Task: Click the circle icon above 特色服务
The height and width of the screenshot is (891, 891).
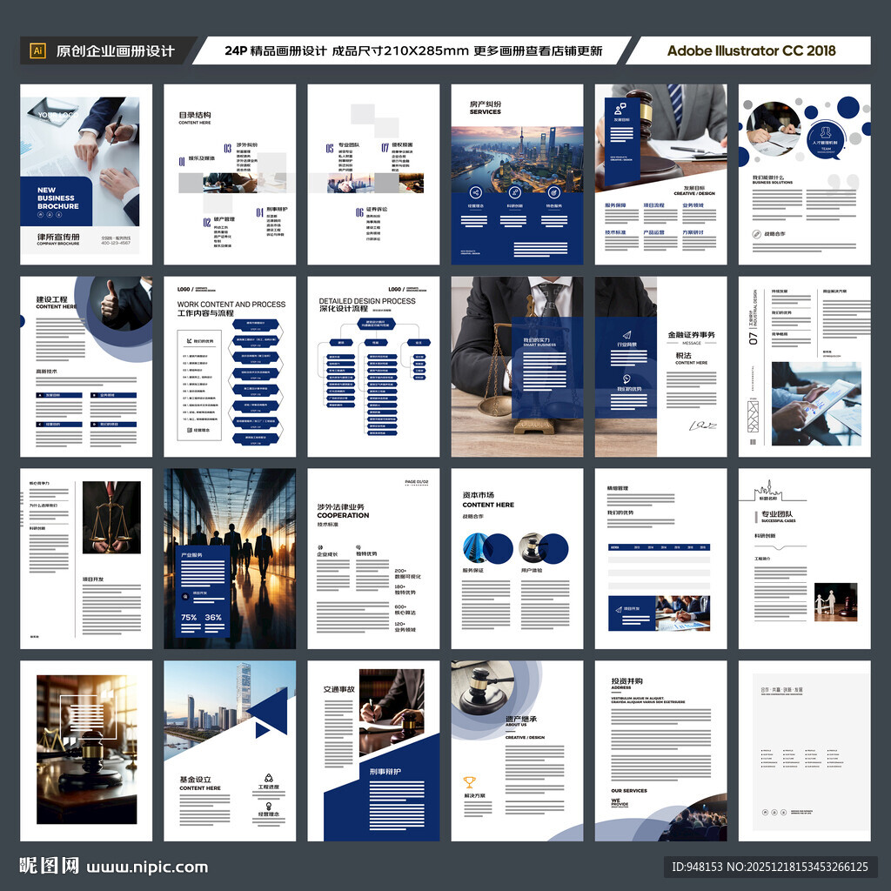Action: (x=554, y=192)
